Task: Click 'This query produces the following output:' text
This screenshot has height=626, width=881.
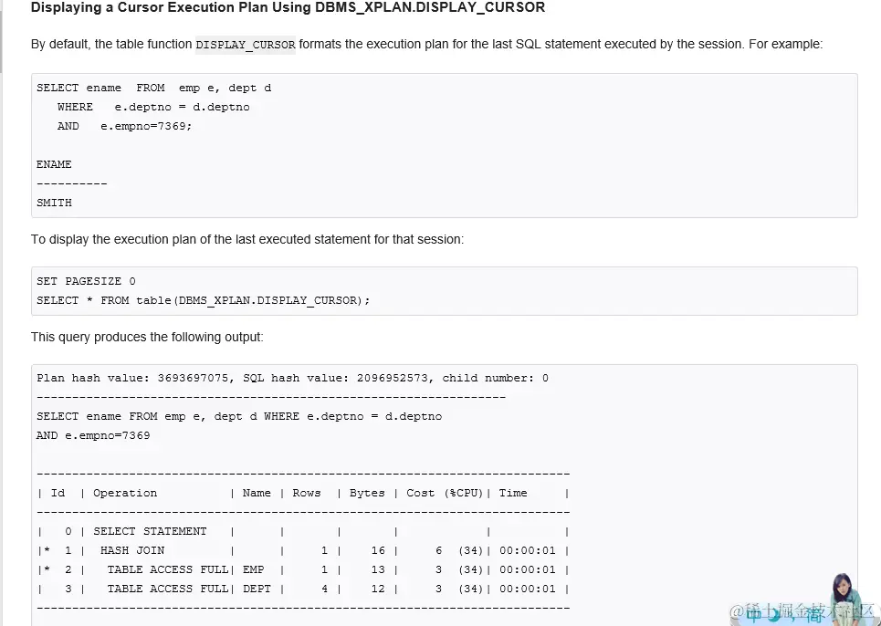Action: coord(147,337)
